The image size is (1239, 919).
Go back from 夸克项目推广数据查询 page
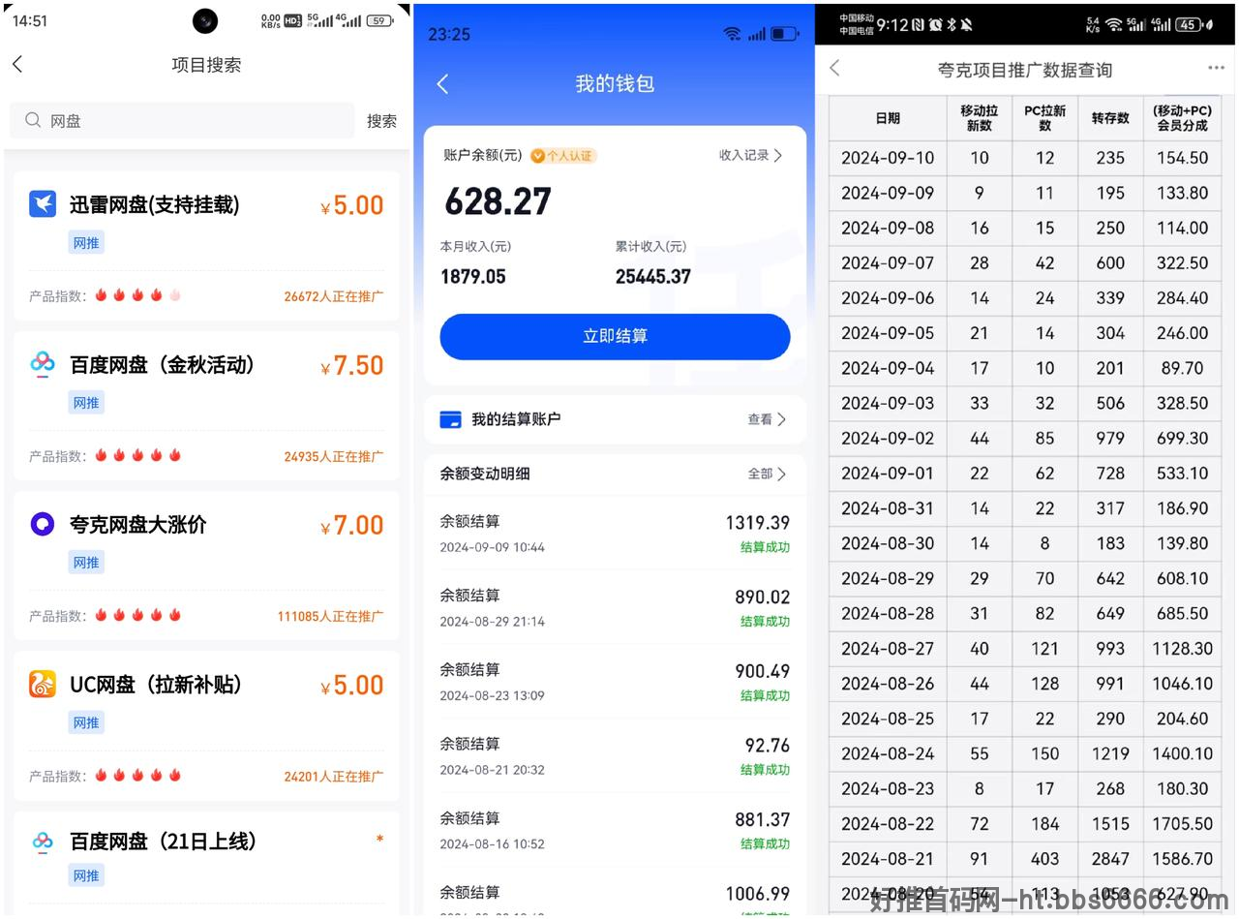click(x=835, y=68)
